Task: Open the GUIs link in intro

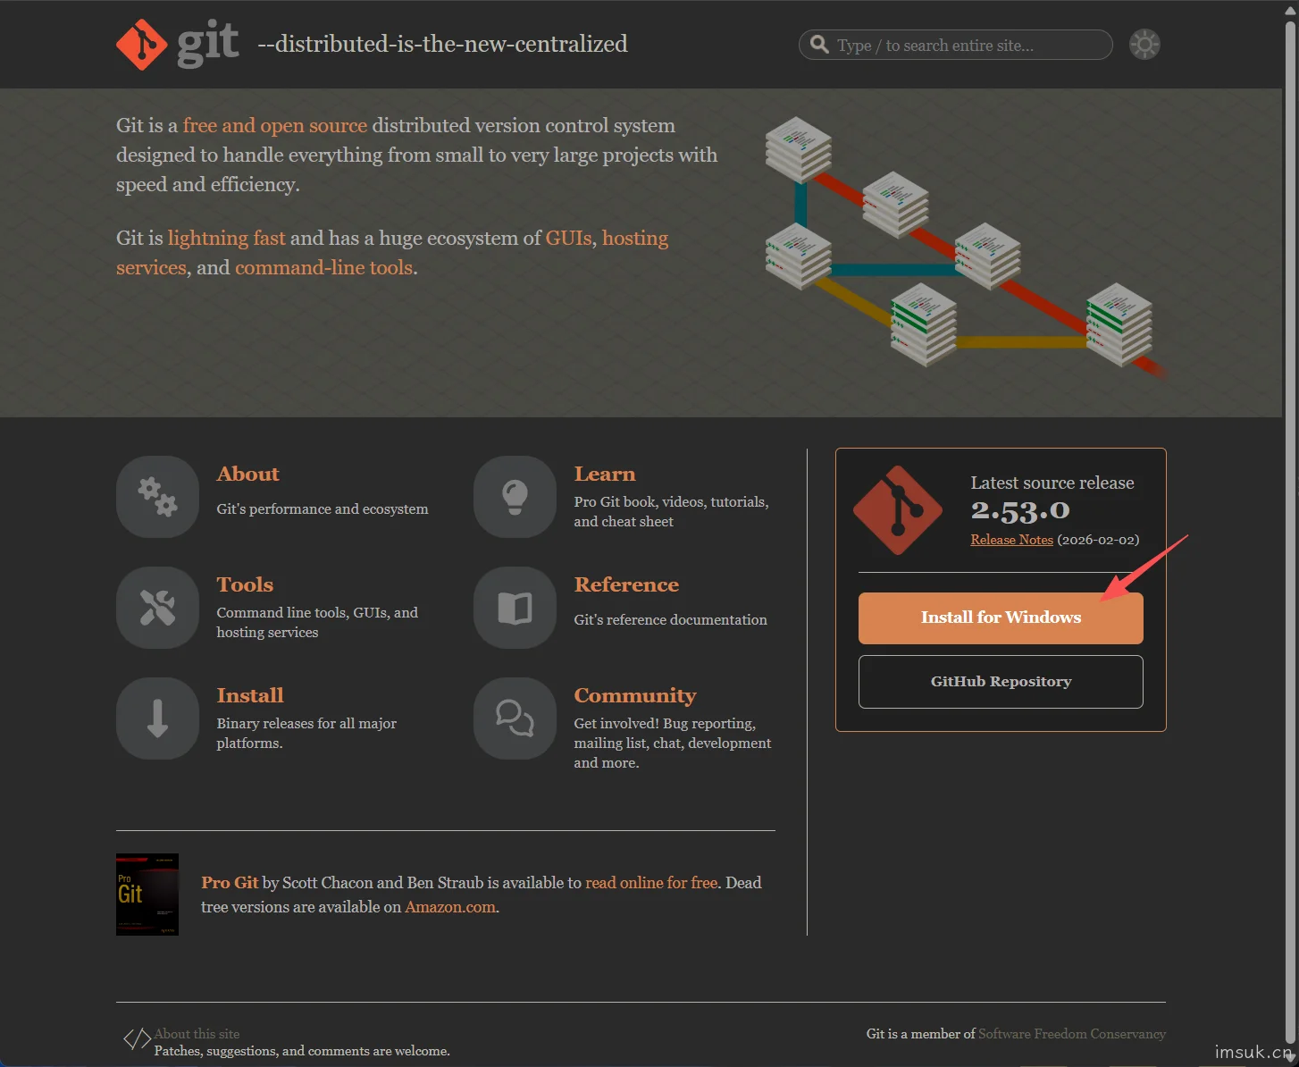Action: click(568, 238)
